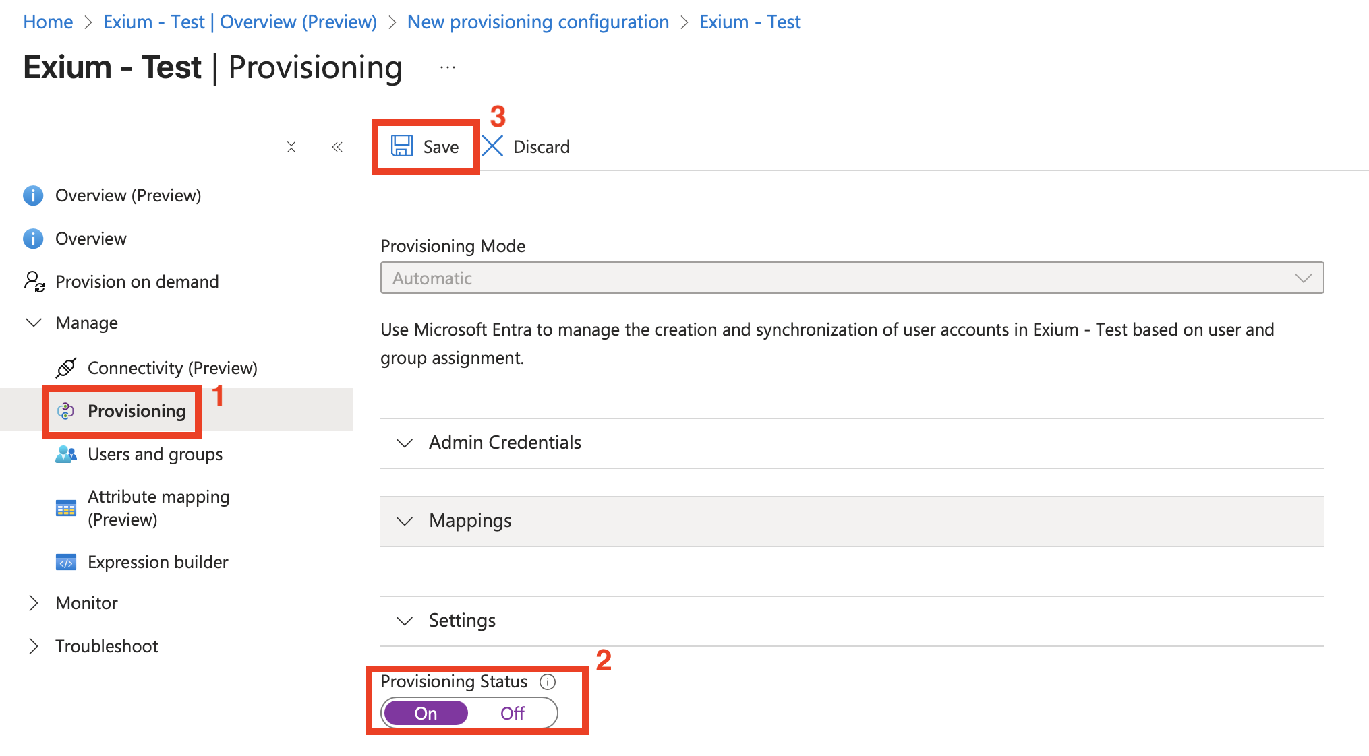Open the New provisioning configuration breadcrumb

click(537, 22)
